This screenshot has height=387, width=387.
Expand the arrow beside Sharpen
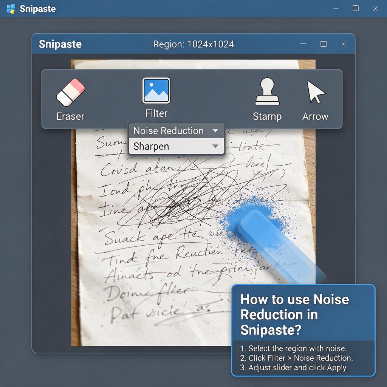pos(215,146)
